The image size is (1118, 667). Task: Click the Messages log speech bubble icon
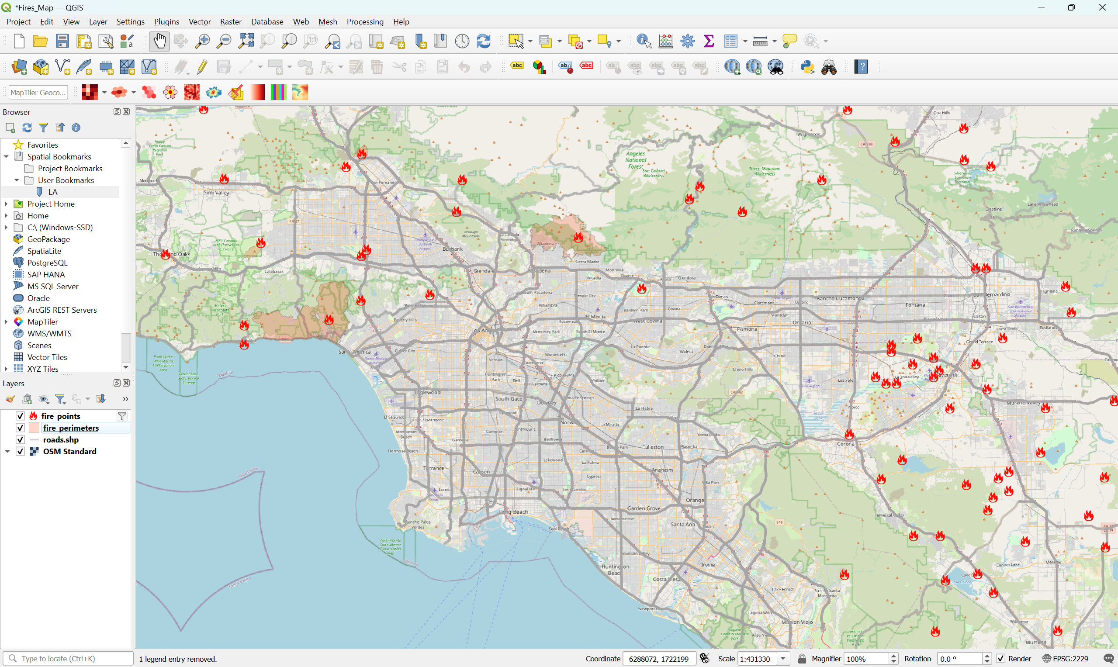(x=1108, y=658)
